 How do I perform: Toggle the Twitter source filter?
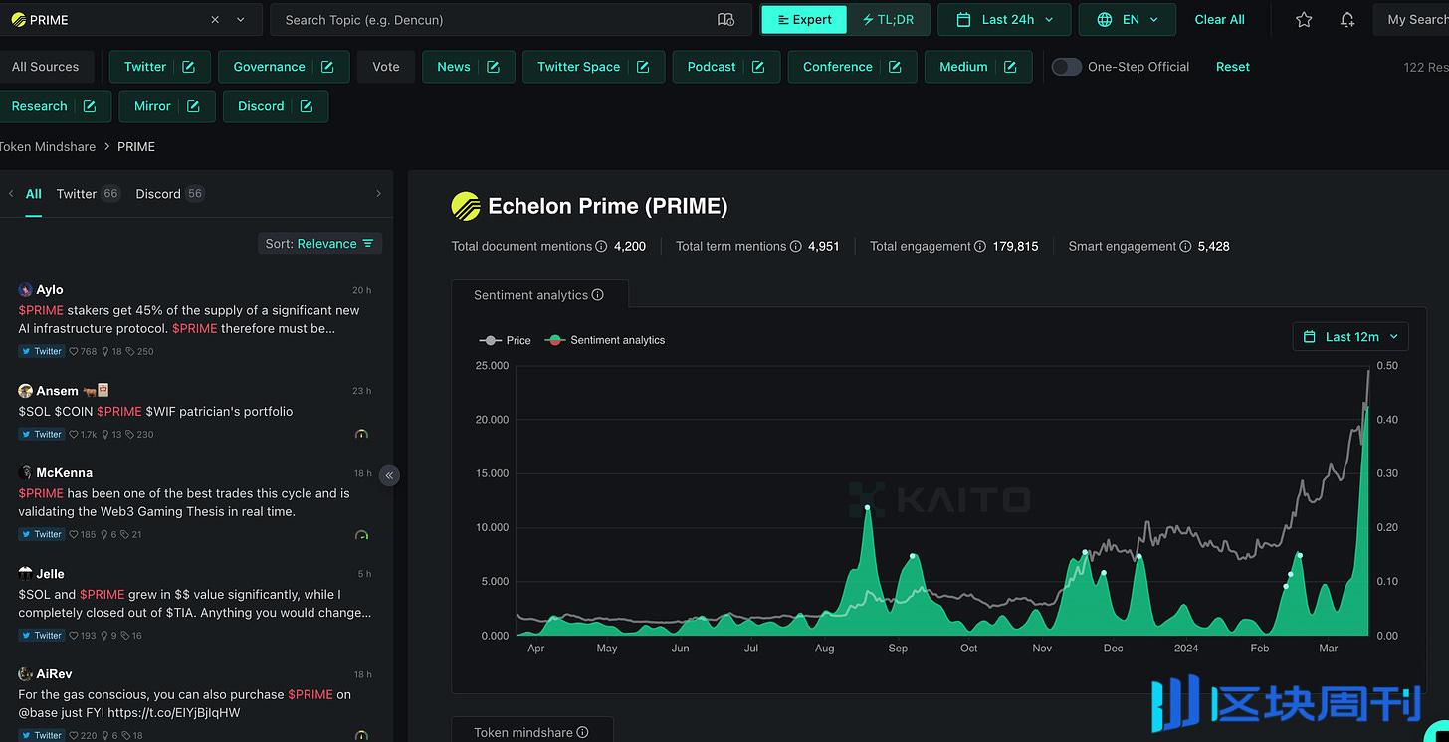[x=145, y=67]
